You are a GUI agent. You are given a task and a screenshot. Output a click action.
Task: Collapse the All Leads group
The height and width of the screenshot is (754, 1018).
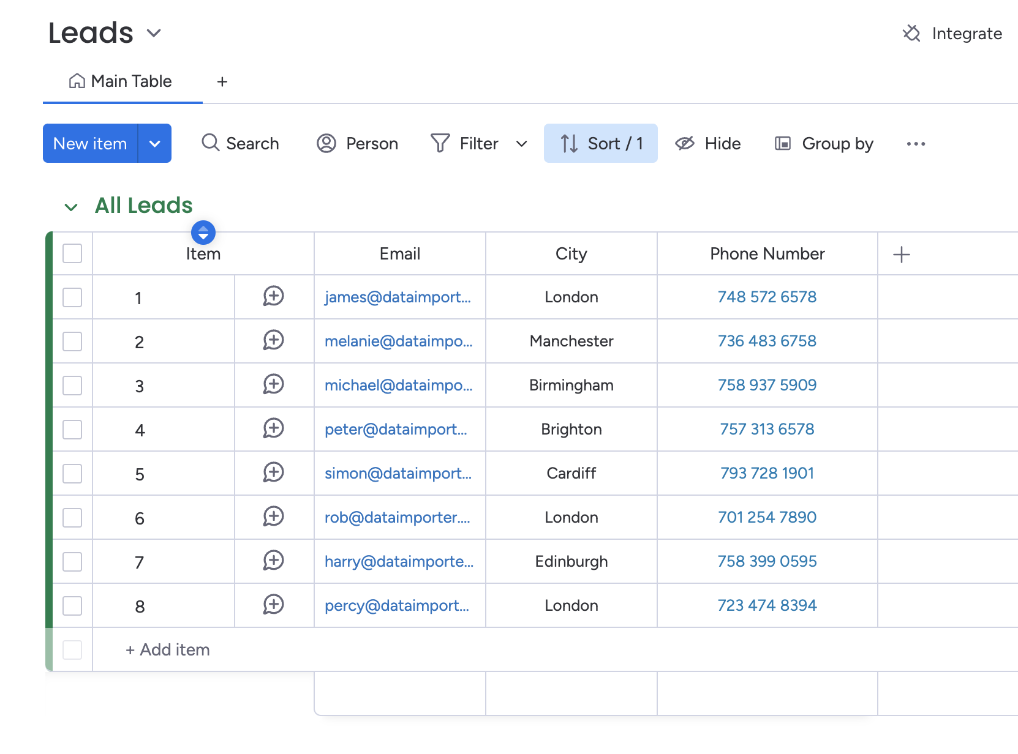point(71,207)
